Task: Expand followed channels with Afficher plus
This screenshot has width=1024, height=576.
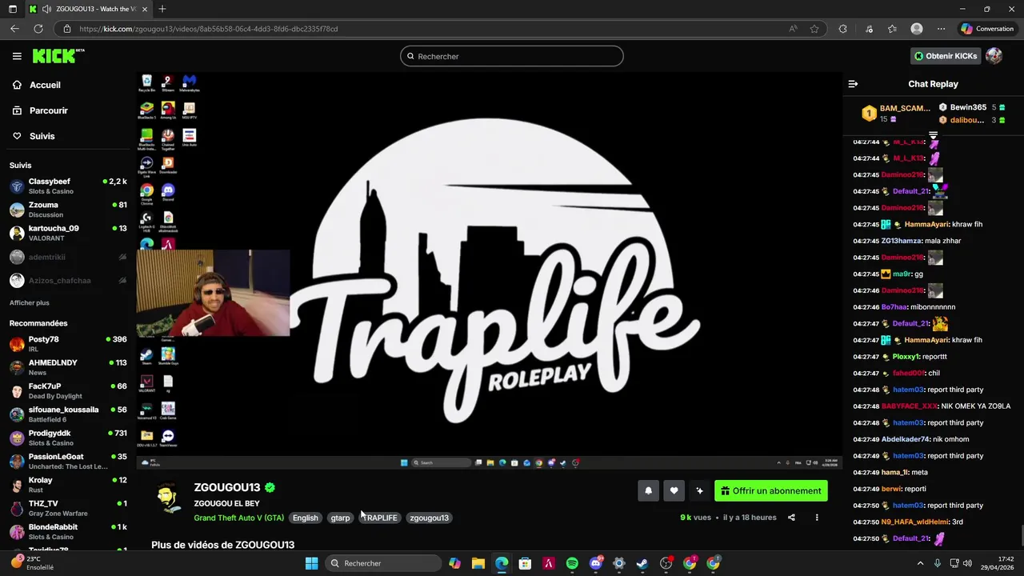Action: tap(30, 302)
